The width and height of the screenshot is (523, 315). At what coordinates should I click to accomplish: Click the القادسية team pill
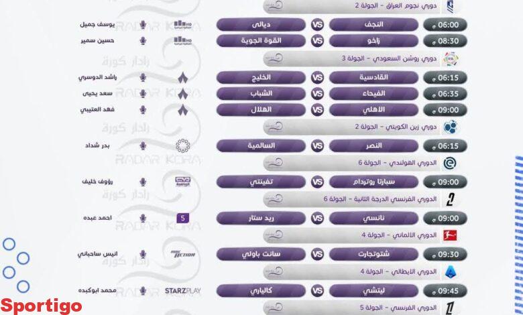[x=375, y=77]
